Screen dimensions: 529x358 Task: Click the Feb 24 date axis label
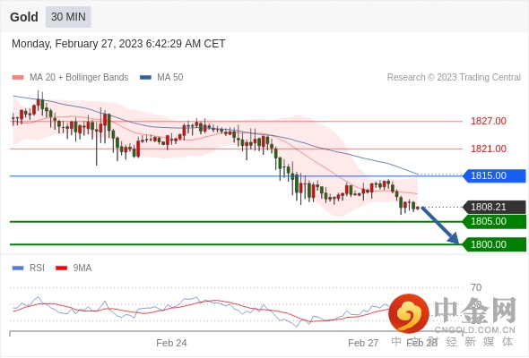click(x=171, y=343)
